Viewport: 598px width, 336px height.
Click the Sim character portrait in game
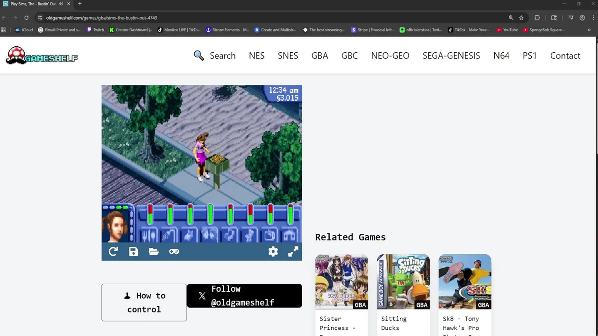coord(115,226)
